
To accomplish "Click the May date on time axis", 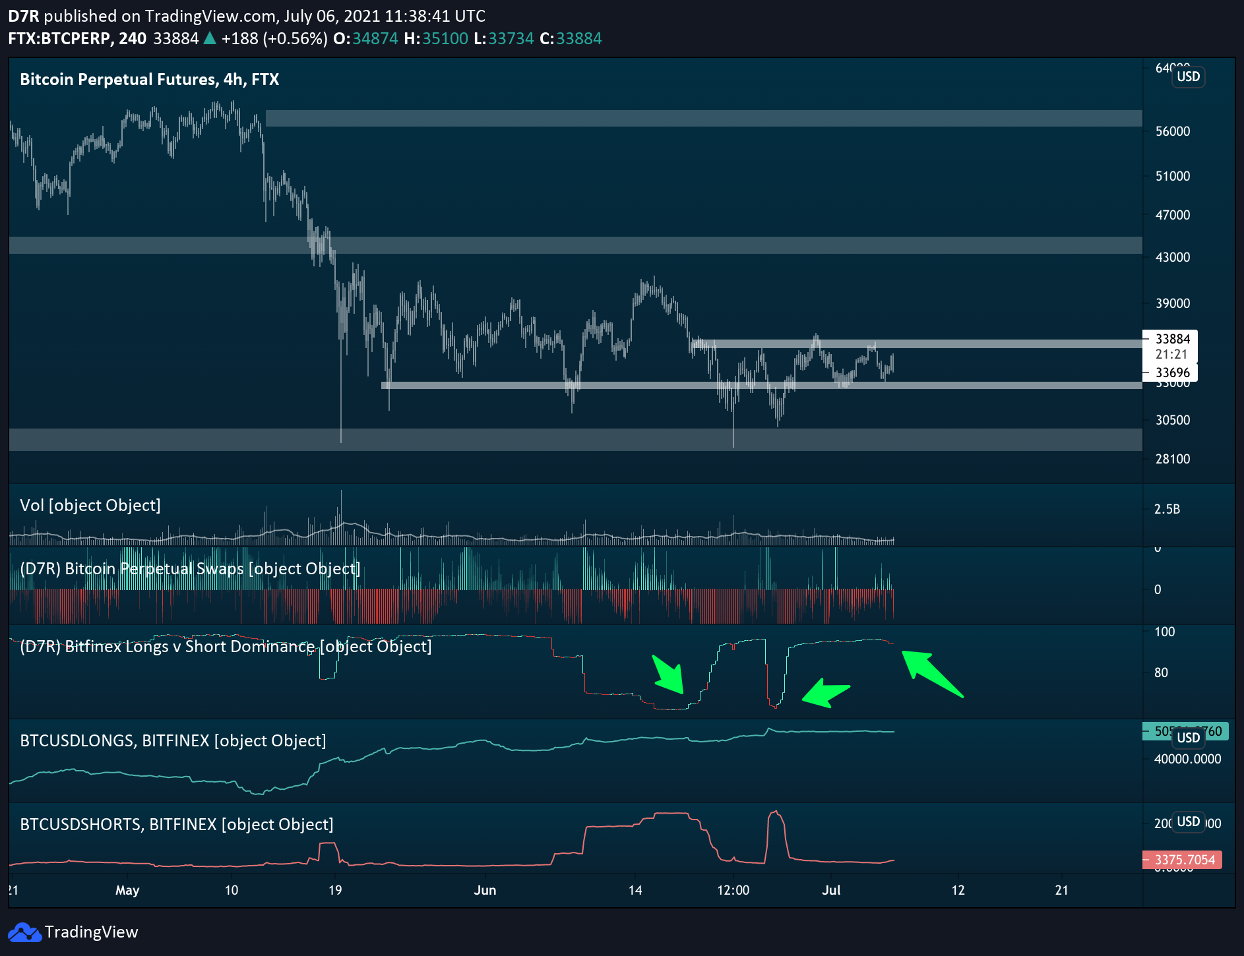I will [x=127, y=890].
